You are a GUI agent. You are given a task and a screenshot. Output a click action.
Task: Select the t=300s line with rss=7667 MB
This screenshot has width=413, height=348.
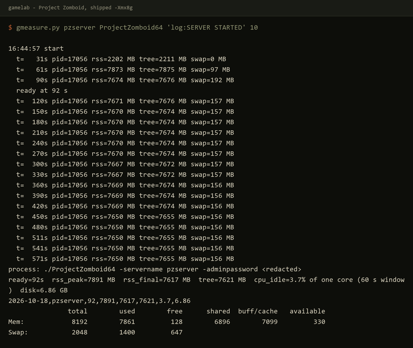pyautogui.click(x=125, y=164)
